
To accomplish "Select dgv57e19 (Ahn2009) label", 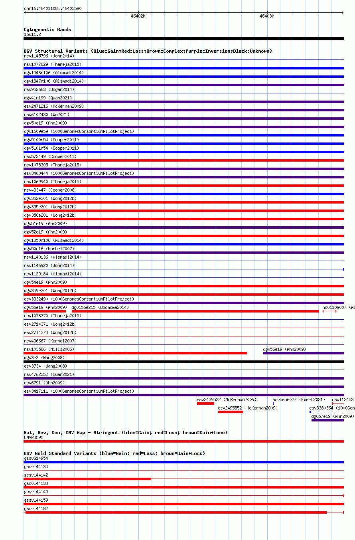I will (x=333, y=416).
